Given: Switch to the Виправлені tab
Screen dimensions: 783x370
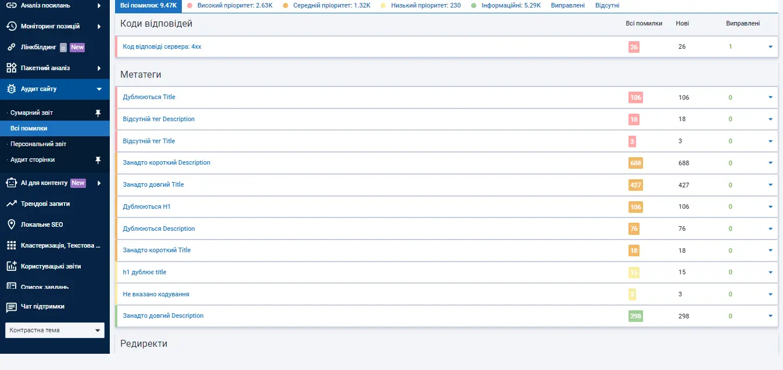Looking at the screenshot, I should 568,5.
